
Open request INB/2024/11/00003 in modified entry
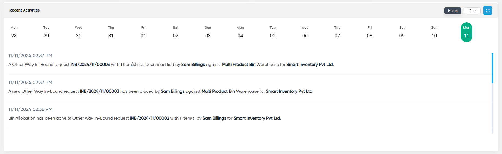point(90,65)
